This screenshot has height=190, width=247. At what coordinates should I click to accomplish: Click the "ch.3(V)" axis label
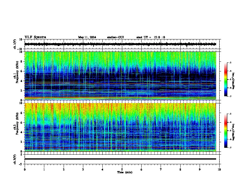tap(15, 159)
